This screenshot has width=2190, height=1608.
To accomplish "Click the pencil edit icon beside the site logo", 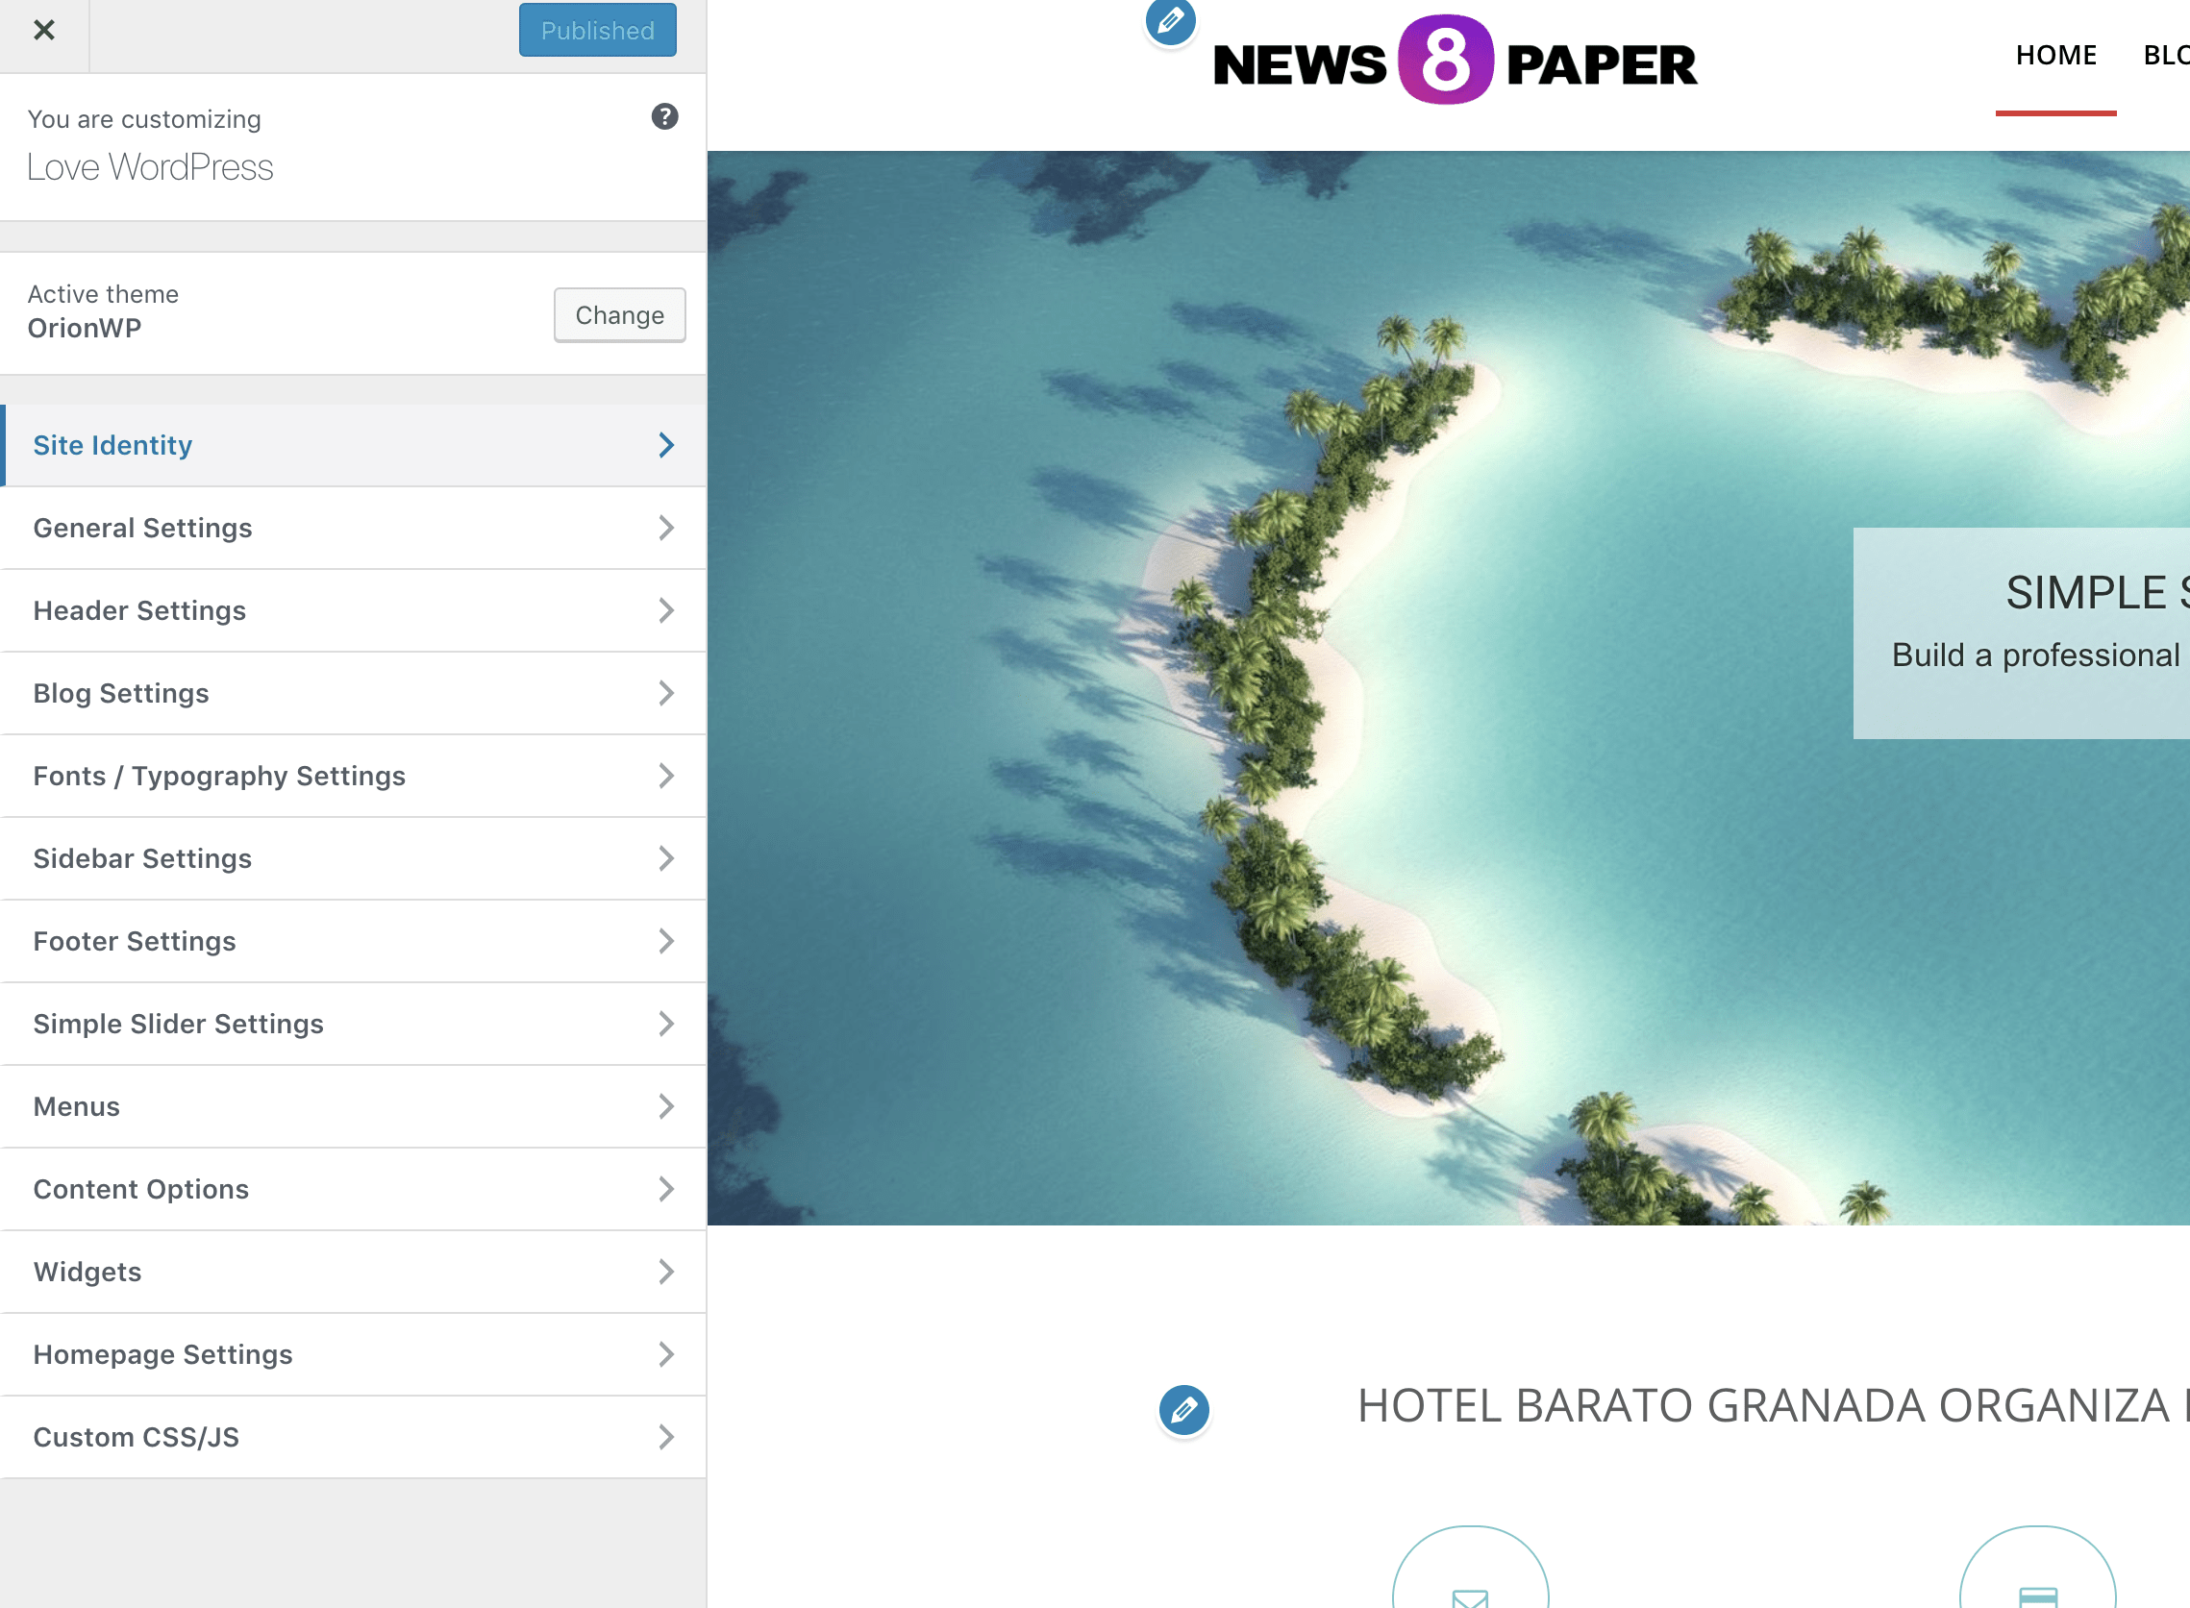I will tap(1170, 21).
